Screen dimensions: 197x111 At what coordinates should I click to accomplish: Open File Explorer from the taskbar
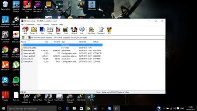point(74,108)
